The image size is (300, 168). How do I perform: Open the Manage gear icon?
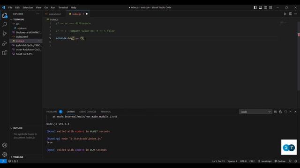[x=5, y=154]
